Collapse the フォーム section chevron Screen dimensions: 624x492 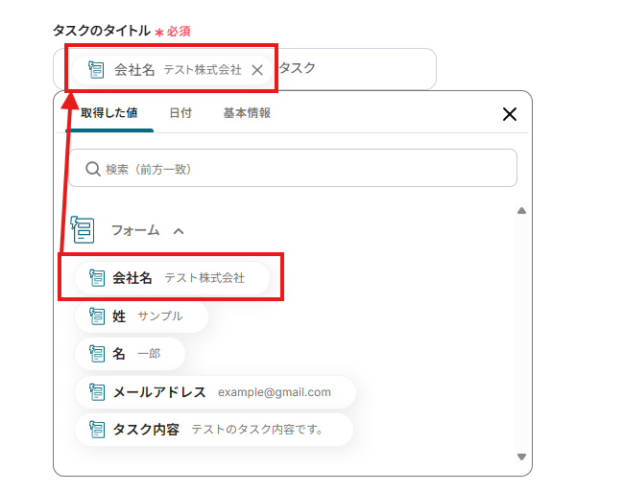click(x=179, y=231)
